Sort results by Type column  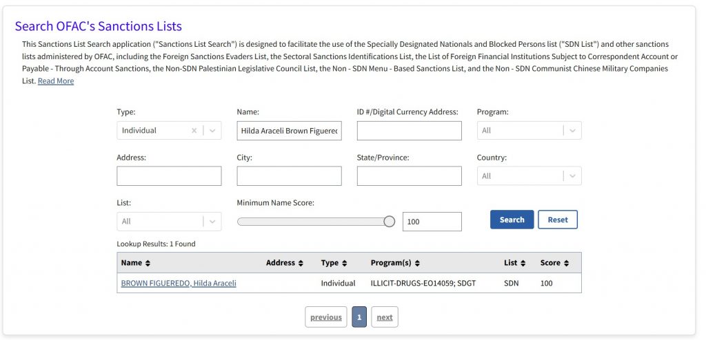click(x=334, y=263)
